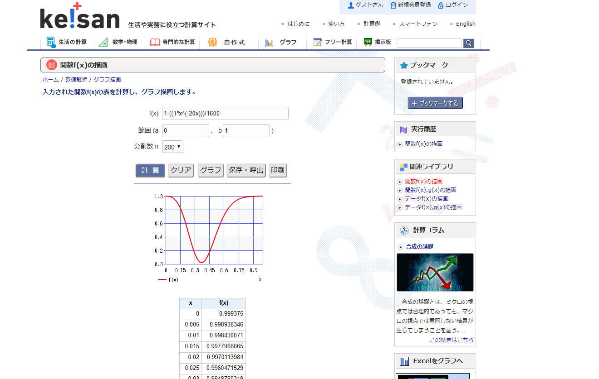Image resolution: width=599 pixels, height=379 pixels.
Task: Open 掲示板 bulletin board menu
Action: (377, 42)
